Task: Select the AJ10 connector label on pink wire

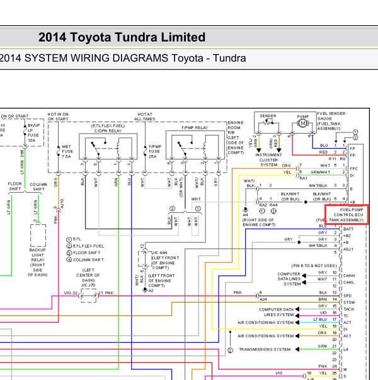Action: pos(62,204)
